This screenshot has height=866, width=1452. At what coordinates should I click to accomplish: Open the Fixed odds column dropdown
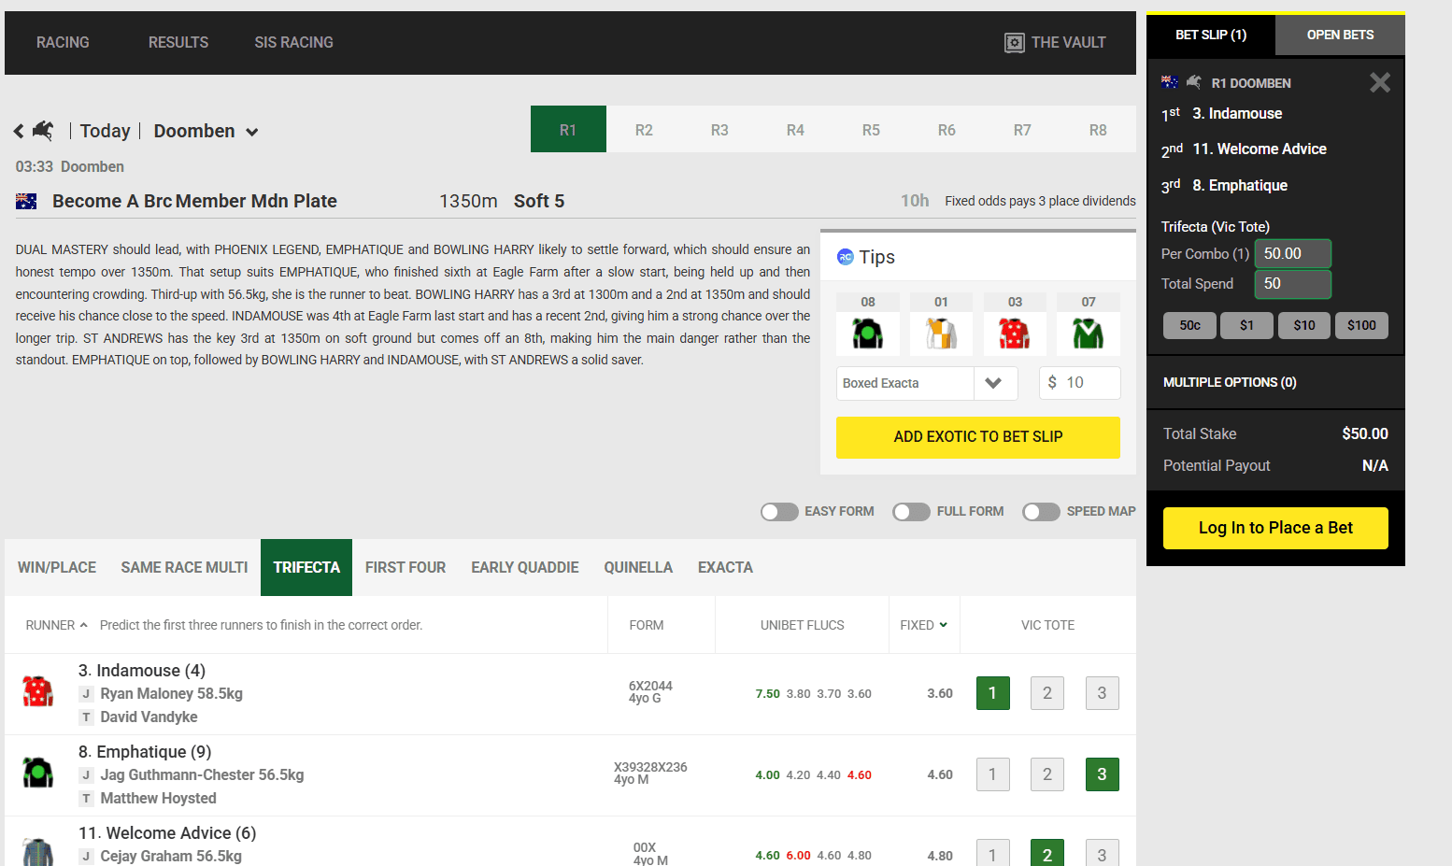[x=924, y=625]
